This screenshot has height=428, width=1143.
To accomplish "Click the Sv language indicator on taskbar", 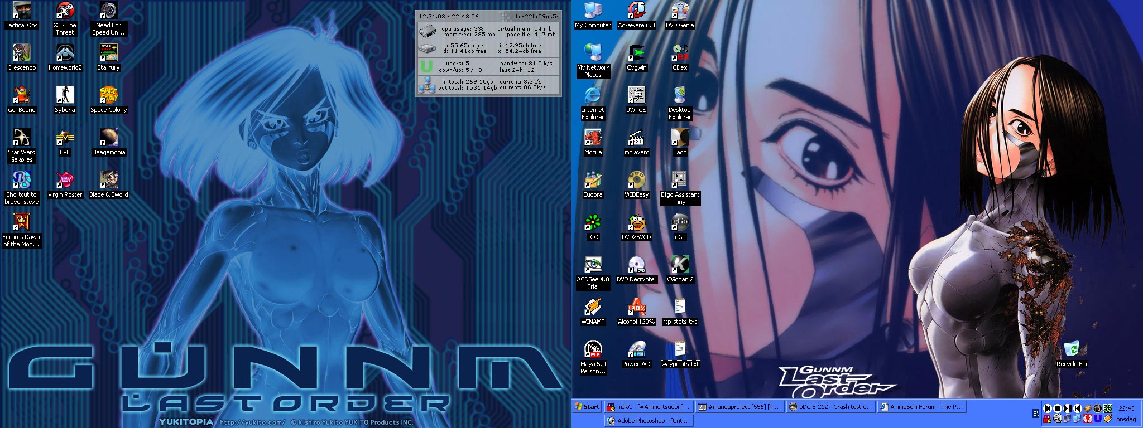I will (x=1036, y=414).
